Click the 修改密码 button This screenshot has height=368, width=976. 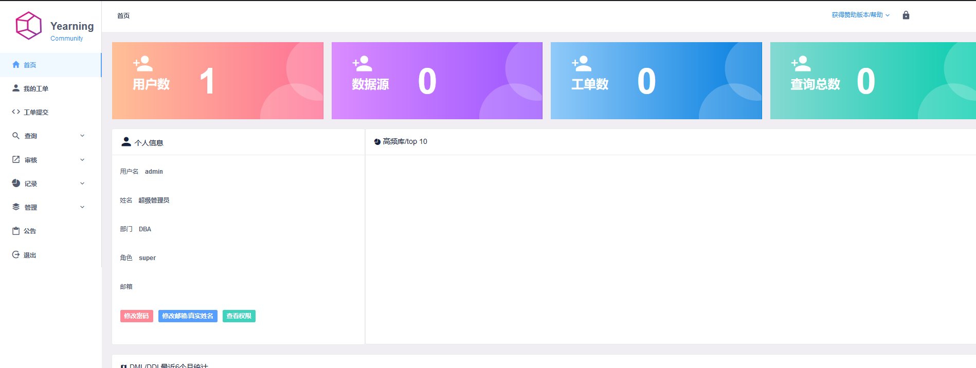137,316
